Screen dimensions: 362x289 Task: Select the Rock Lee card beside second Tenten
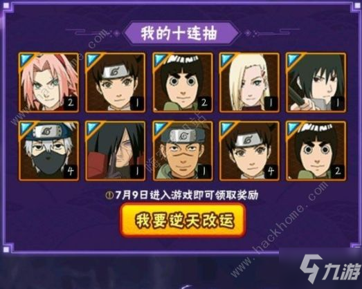(x=316, y=151)
